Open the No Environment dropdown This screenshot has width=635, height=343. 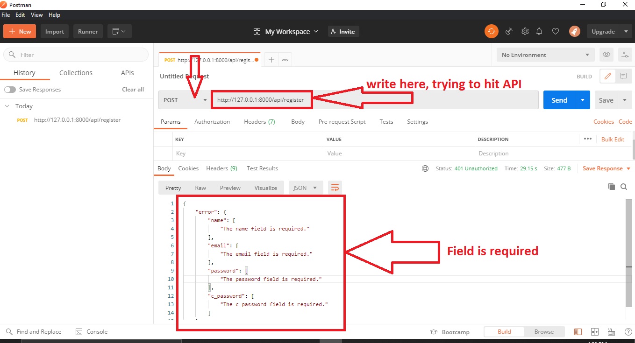point(545,55)
